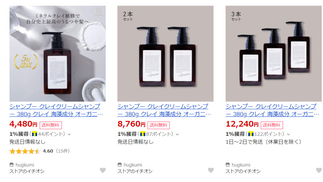Visit hugkumi store under first product
Screen dimensions: 323x182
[25, 165]
